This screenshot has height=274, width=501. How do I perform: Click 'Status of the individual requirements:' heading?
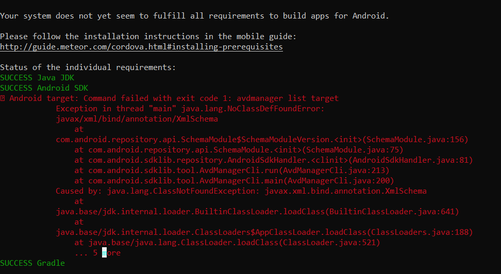88,67
